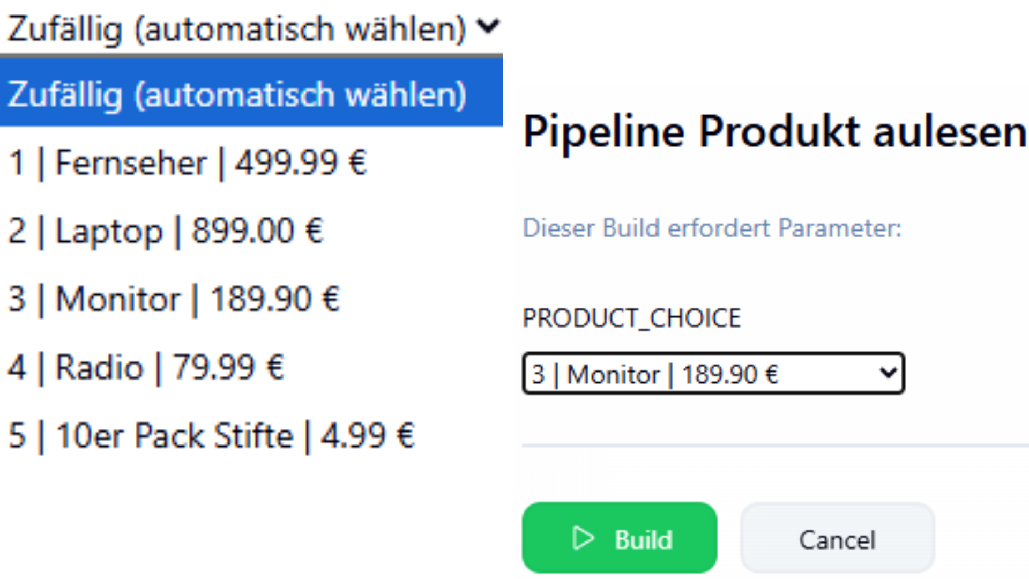Click the PRODUCT_CHOICE box showing Monitor
The image size is (1029, 579).
(x=697, y=374)
